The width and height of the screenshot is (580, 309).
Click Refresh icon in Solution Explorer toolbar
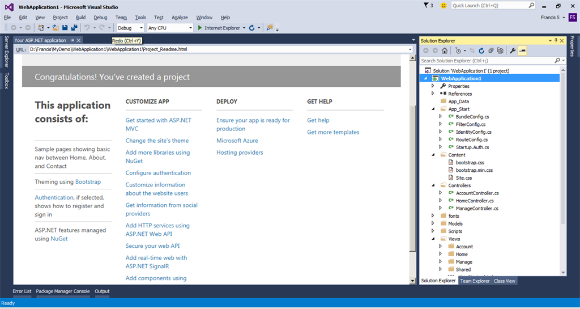pos(481,50)
